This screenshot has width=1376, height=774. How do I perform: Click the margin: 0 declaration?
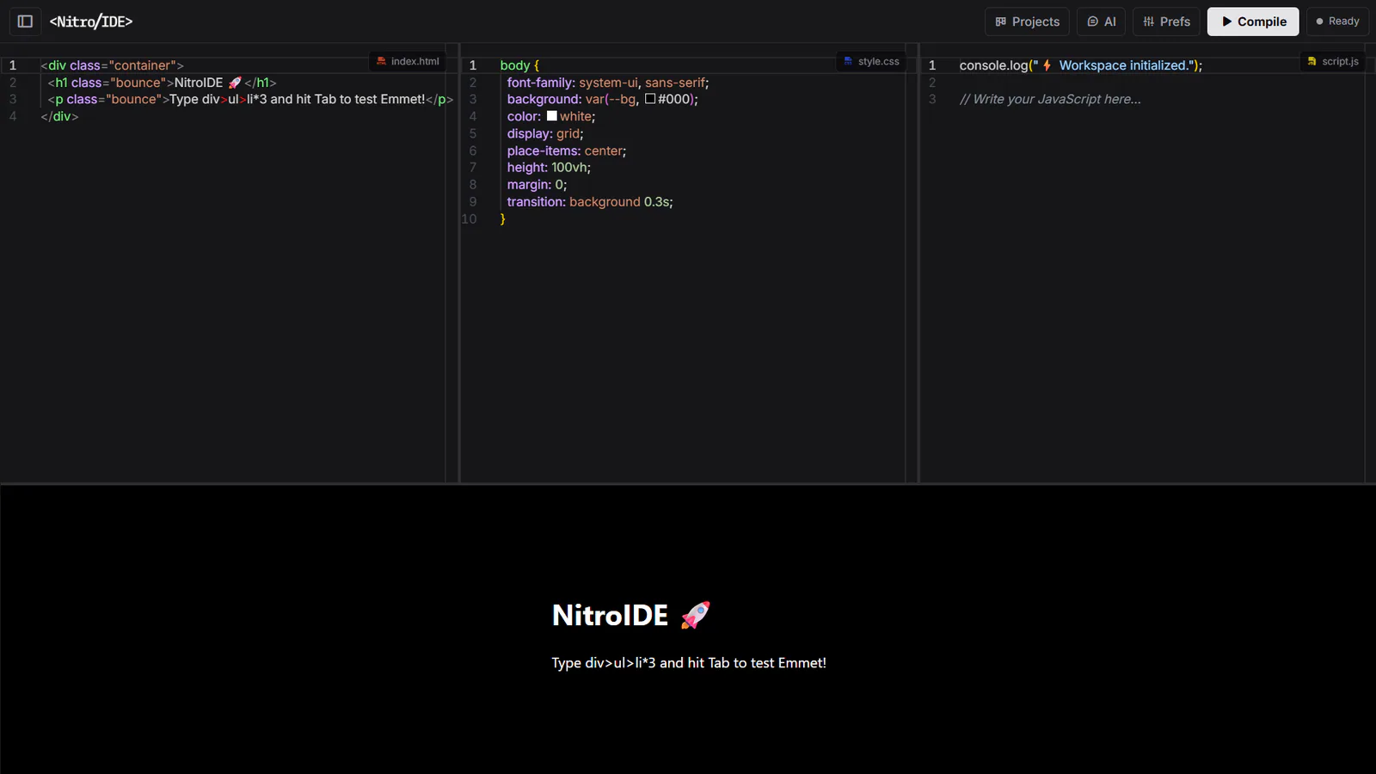[537, 185]
